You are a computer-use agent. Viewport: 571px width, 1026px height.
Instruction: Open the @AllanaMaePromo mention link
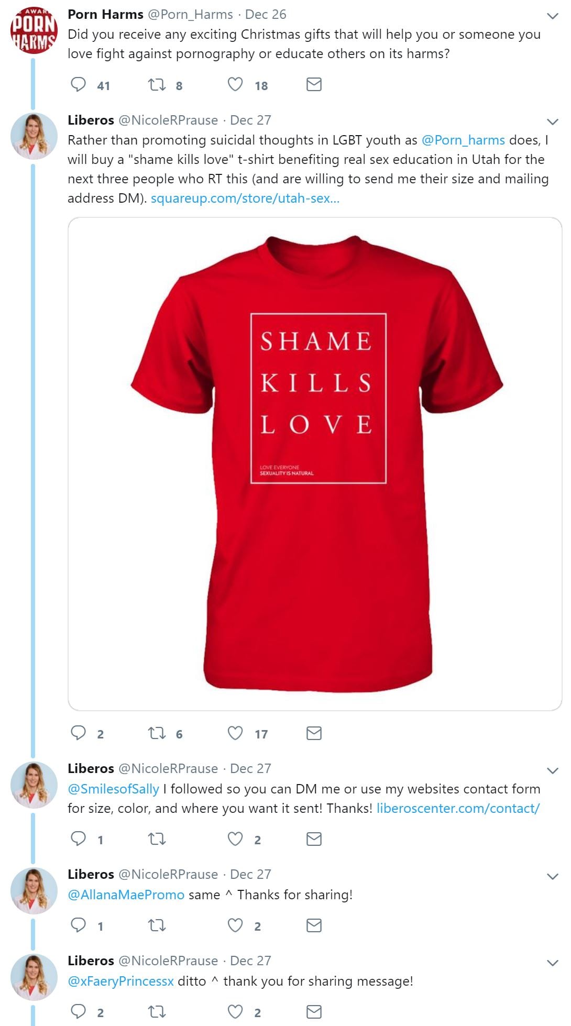pyautogui.click(x=126, y=895)
